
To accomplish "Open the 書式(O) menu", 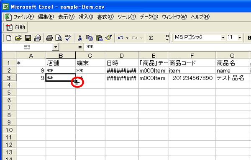I will click(x=105, y=17).
